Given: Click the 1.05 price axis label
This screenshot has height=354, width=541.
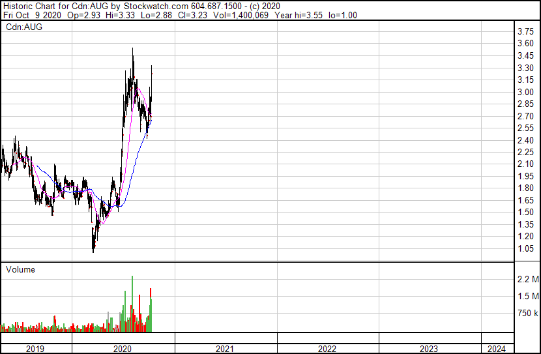Looking at the screenshot, I should click(526, 248).
